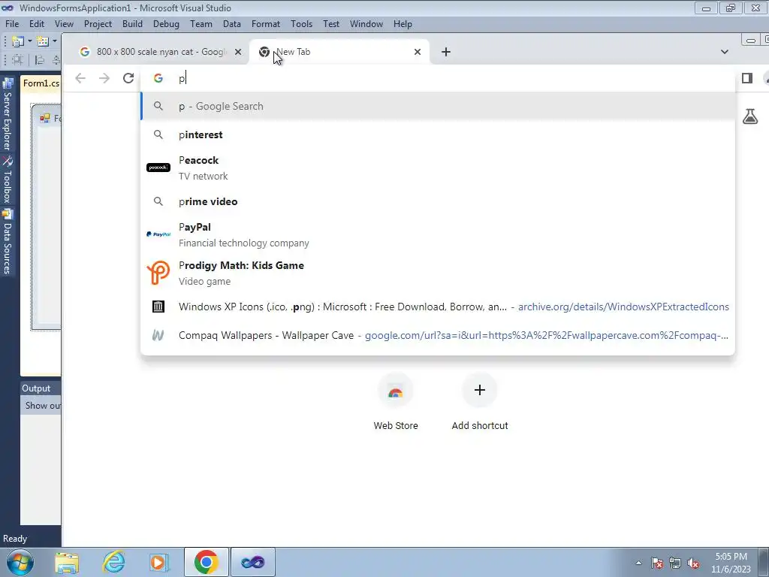
Task: Expand New Project dropdown arrow
Action: pyautogui.click(x=29, y=41)
